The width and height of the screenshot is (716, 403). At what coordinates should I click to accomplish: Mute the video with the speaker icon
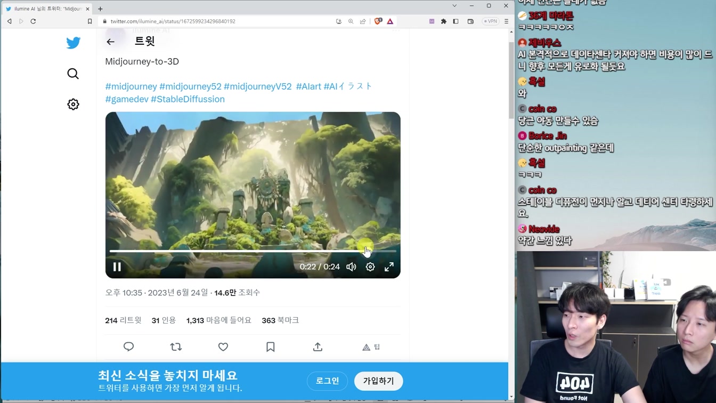(x=351, y=267)
